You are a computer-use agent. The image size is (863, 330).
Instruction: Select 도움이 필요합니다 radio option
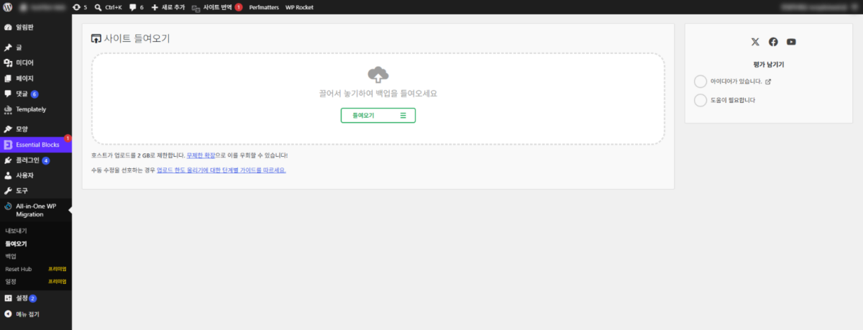click(x=700, y=100)
